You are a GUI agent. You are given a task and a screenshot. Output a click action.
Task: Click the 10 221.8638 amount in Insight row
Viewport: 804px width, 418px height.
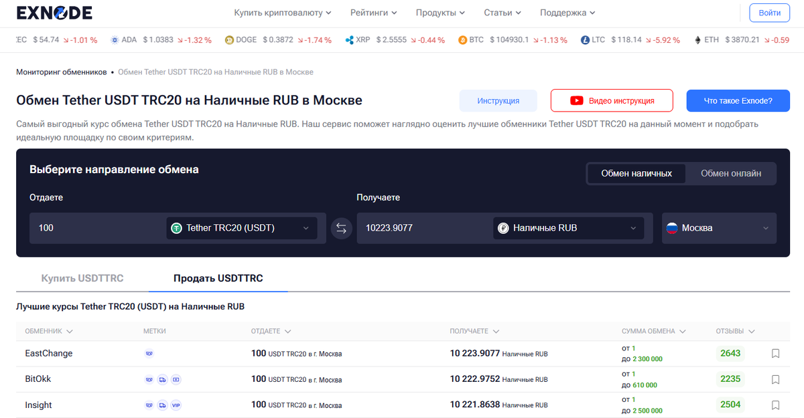pos(475,405)
